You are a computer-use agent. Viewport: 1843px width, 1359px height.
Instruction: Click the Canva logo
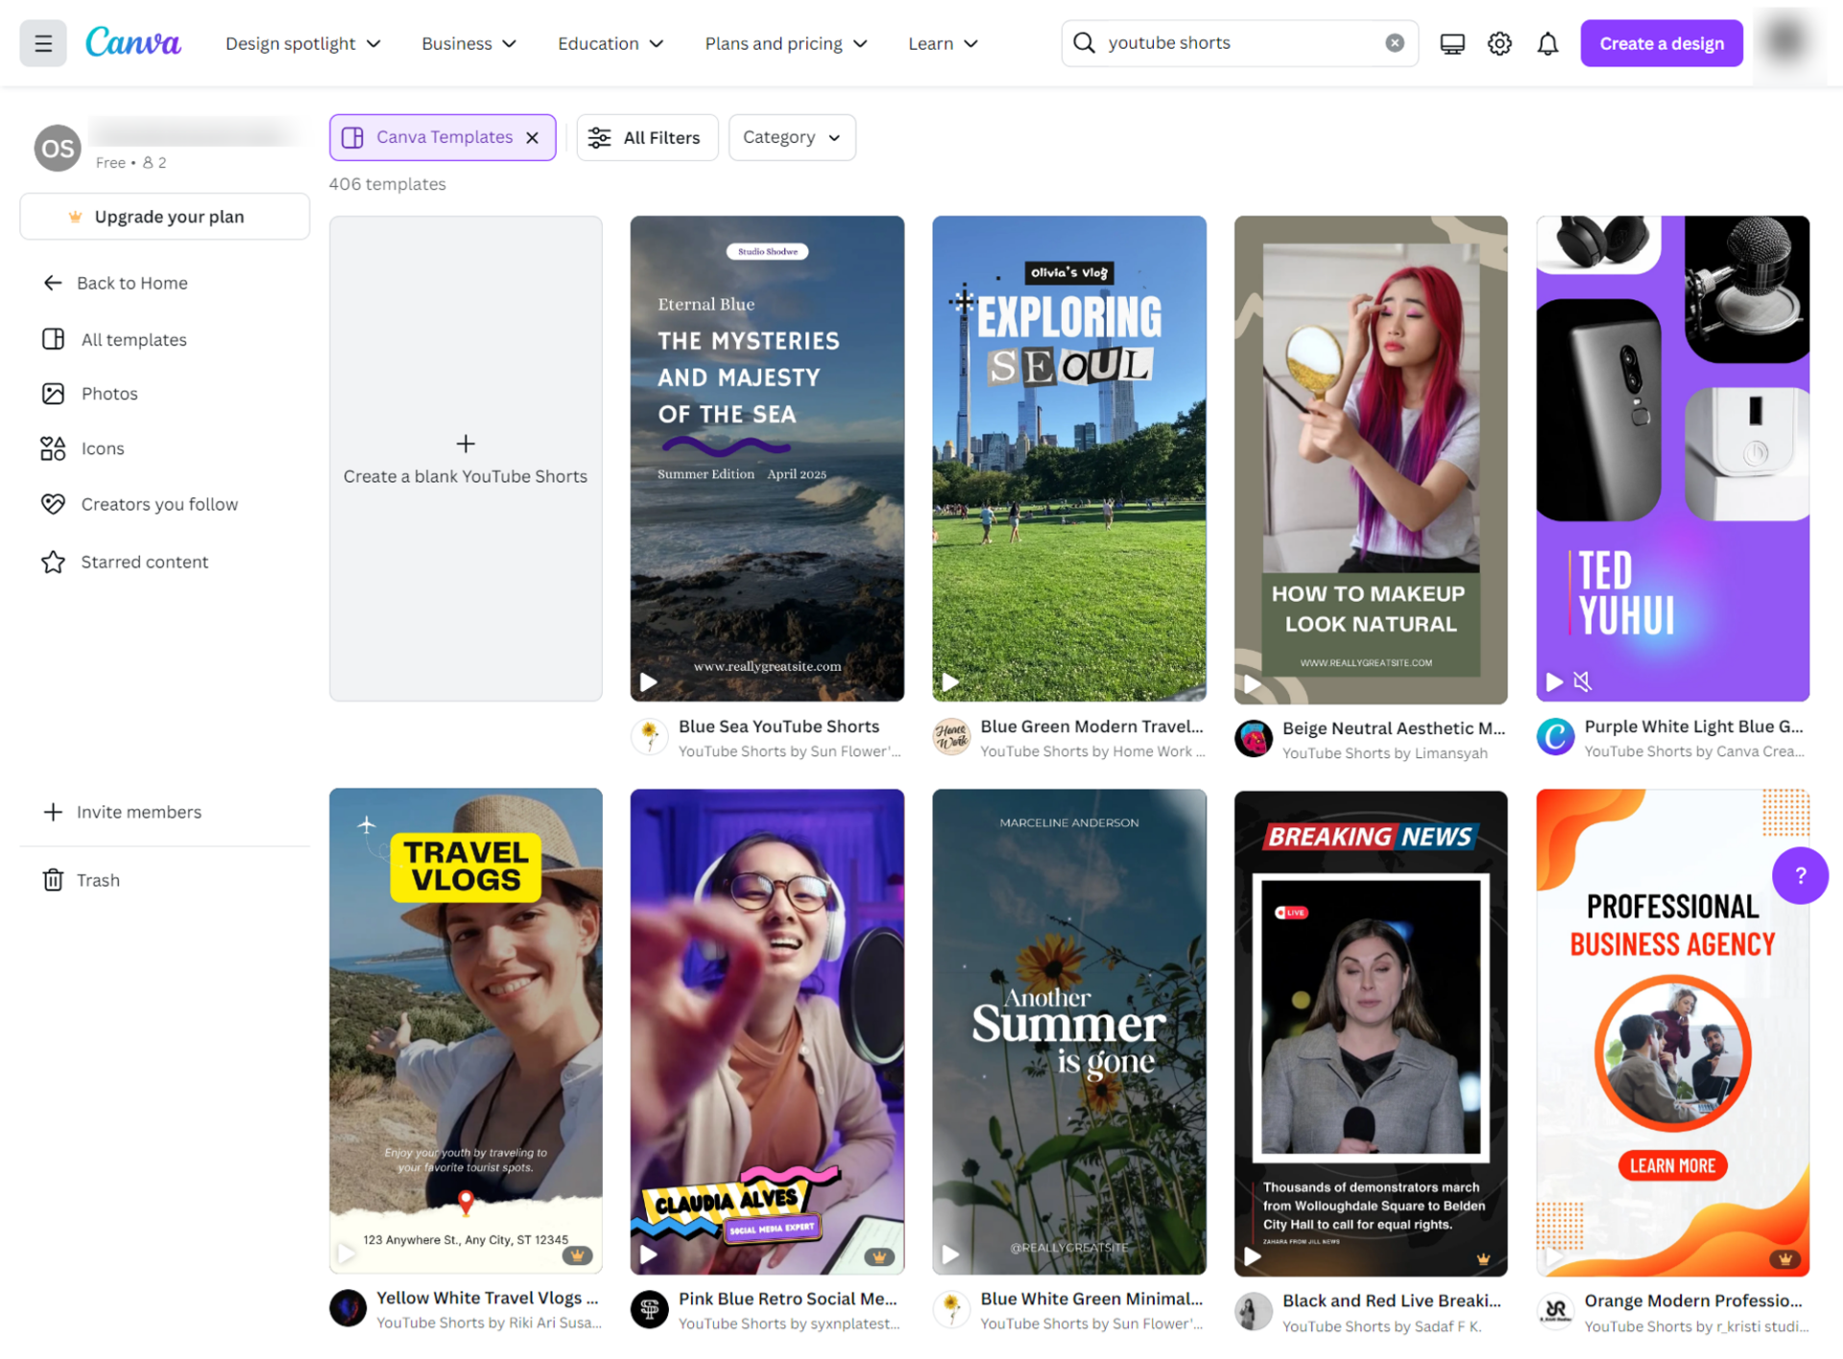click(x=132, y=42)
